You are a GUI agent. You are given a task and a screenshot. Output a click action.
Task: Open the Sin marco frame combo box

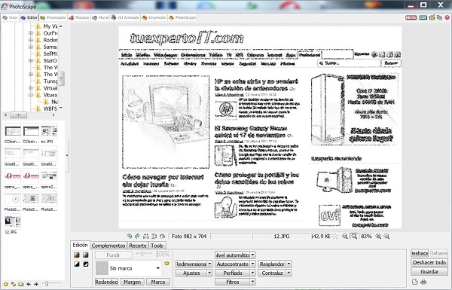(x=128, y=268)
